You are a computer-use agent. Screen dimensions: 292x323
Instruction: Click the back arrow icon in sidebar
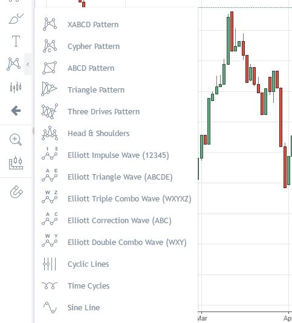click(16, 111)
